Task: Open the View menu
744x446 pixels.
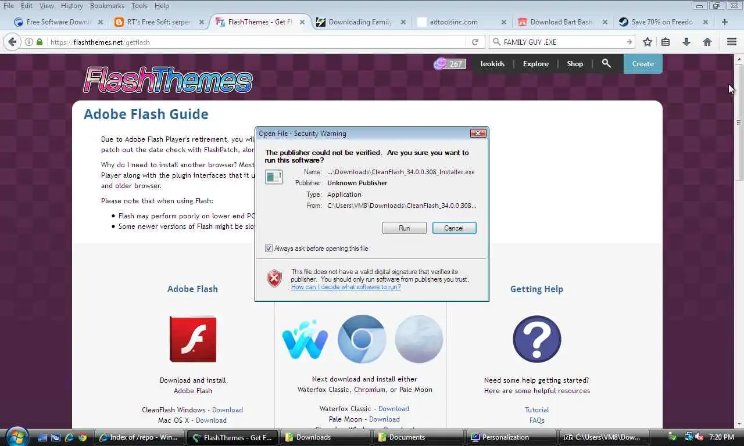Action: (x=46, y=6)
